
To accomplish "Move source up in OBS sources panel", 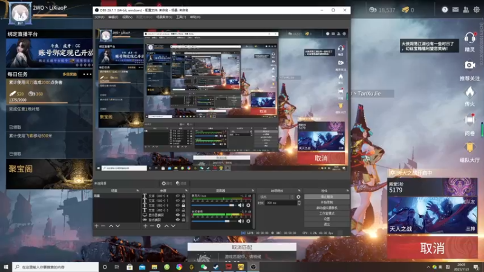I will [x=166, y=226].
